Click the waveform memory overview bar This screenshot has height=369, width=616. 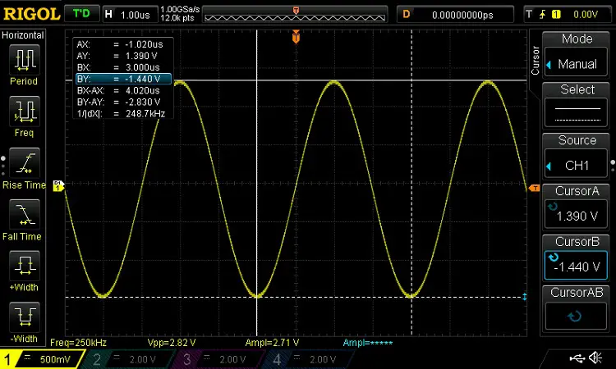[x=295, y=15]
